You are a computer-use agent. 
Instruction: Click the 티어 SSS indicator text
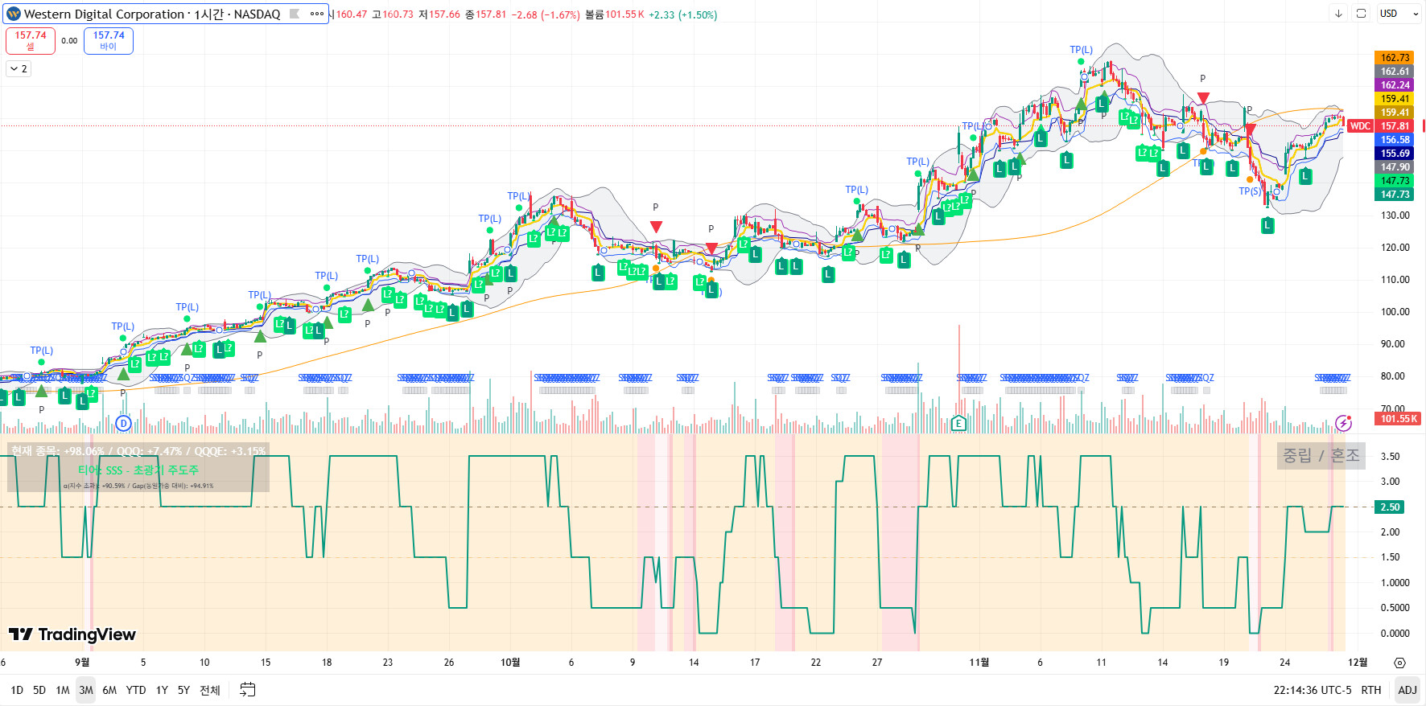[138, 470]
